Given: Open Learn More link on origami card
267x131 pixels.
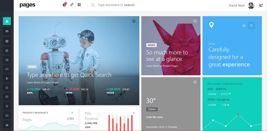Looking at the screenshot, I should pos(162,66).
